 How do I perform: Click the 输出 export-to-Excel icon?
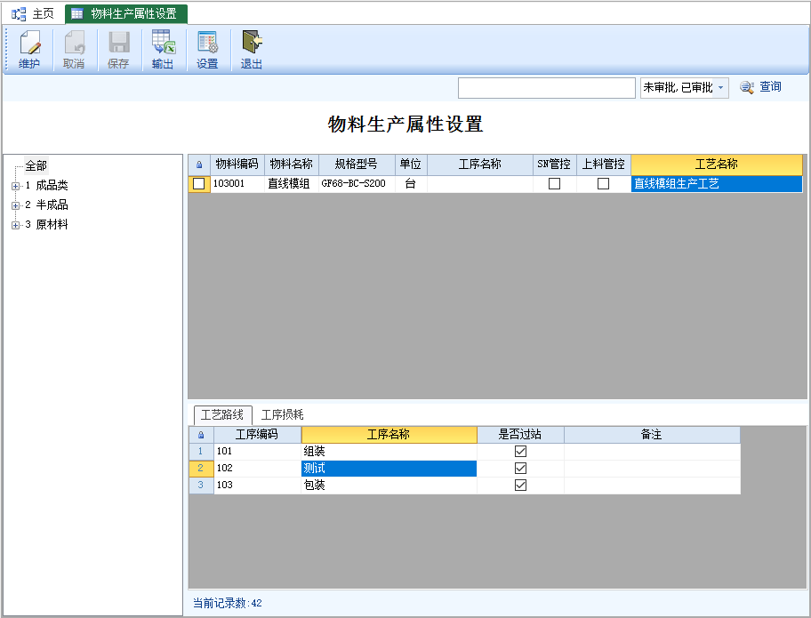[x=163, y=43]
